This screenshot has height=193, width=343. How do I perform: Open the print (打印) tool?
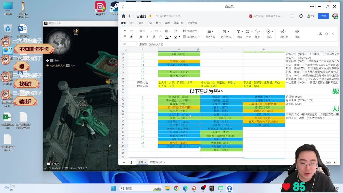pos(297,33)
